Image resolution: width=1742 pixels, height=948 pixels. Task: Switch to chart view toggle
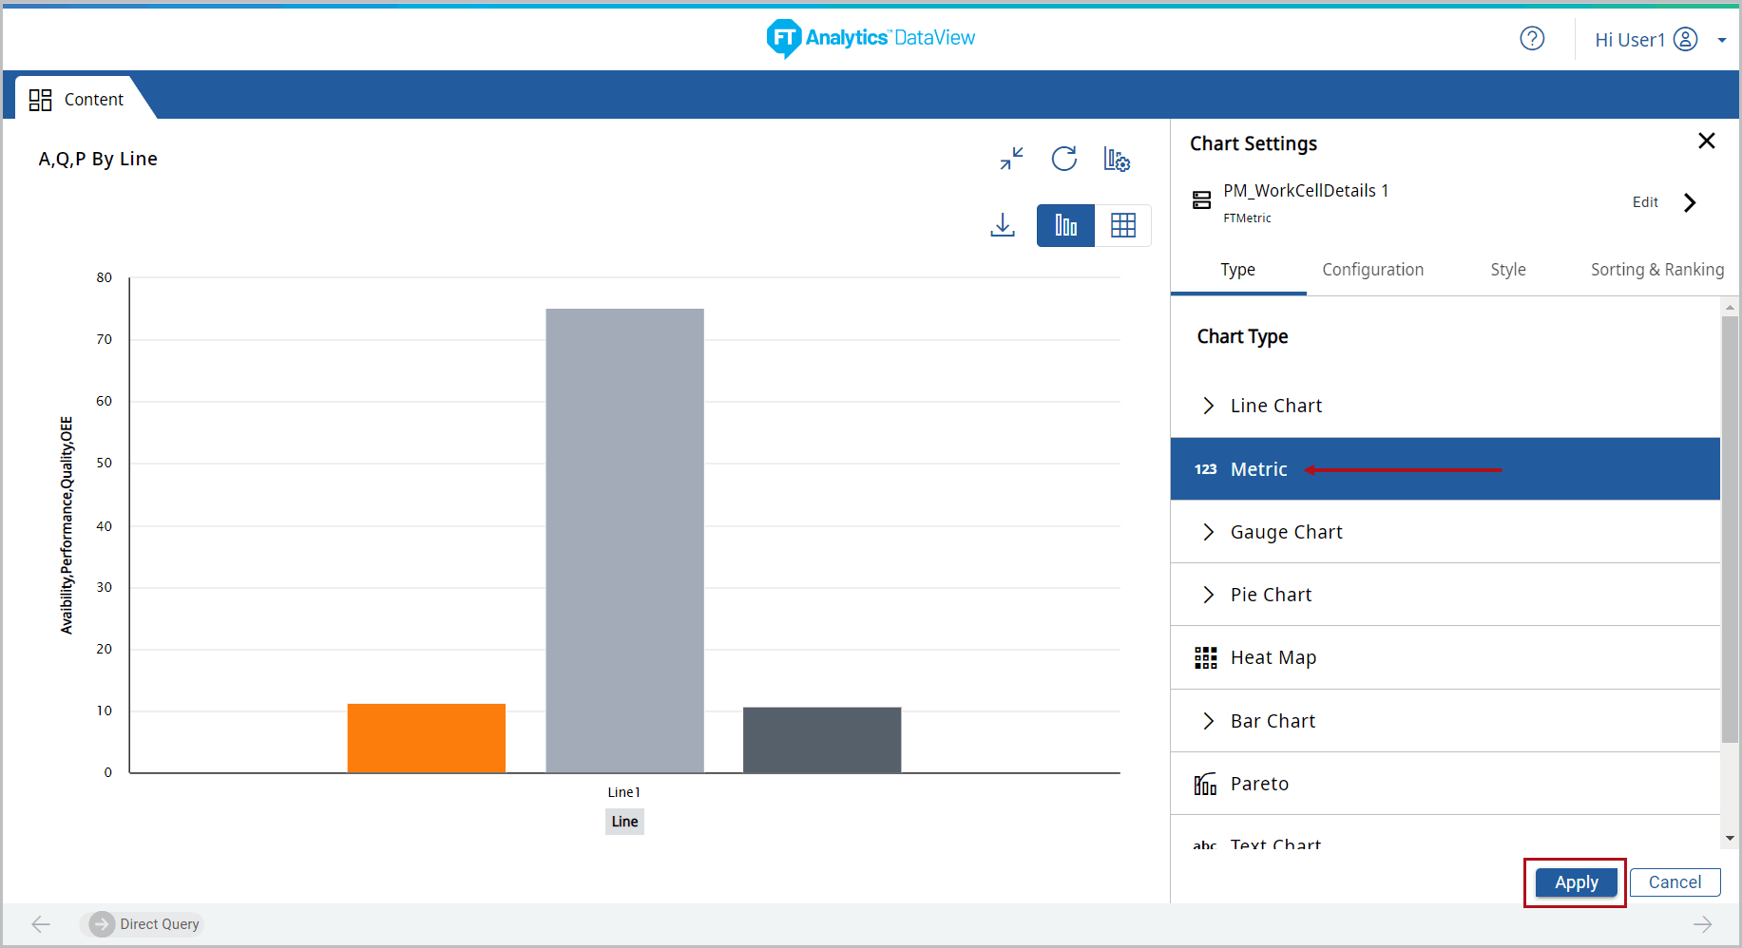click(1065, 225)
